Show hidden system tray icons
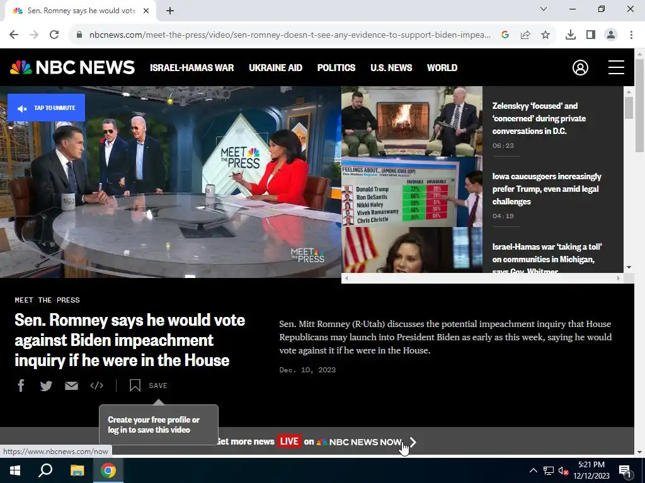645x483 pixels. pyautogui.click(x=533, y=470)
